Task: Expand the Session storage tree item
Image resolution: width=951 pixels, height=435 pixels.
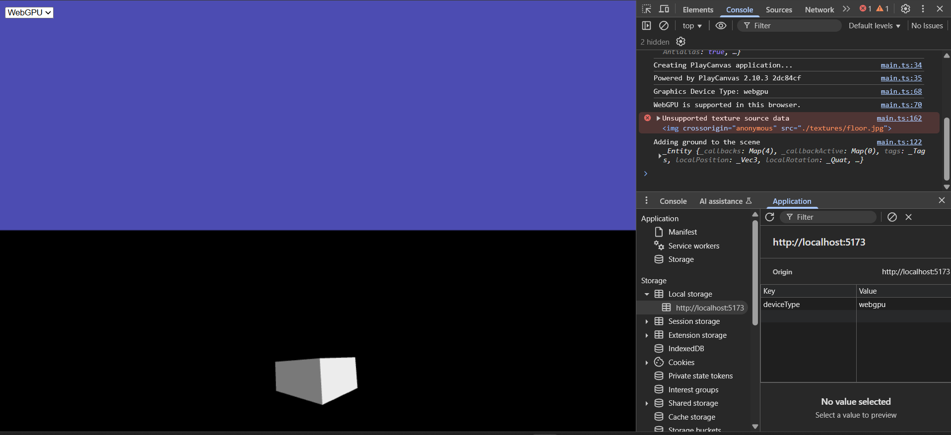Action: point(647,321)
